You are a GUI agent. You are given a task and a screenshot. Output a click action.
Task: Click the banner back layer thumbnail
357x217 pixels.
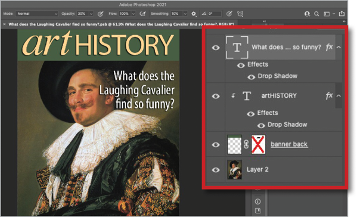point(234,144)
